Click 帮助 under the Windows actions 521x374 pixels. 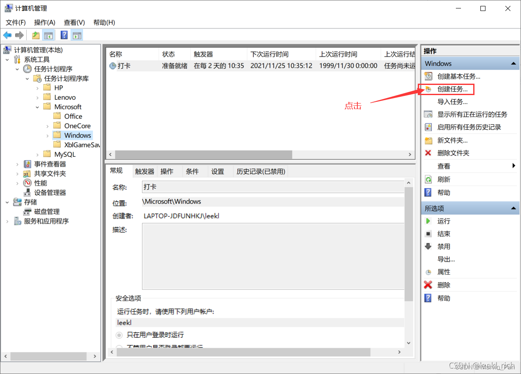(444, 192)
